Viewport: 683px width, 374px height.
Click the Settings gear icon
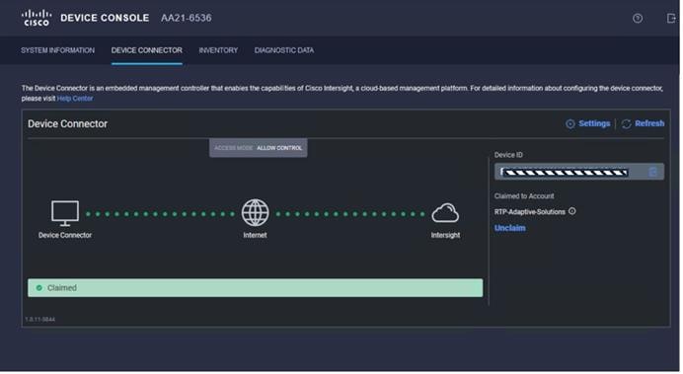click(x=570, y=124)
